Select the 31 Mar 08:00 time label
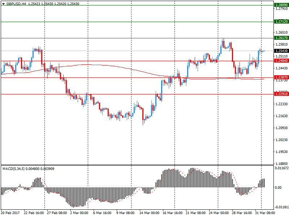289x217 pixels. pos(265,213)
